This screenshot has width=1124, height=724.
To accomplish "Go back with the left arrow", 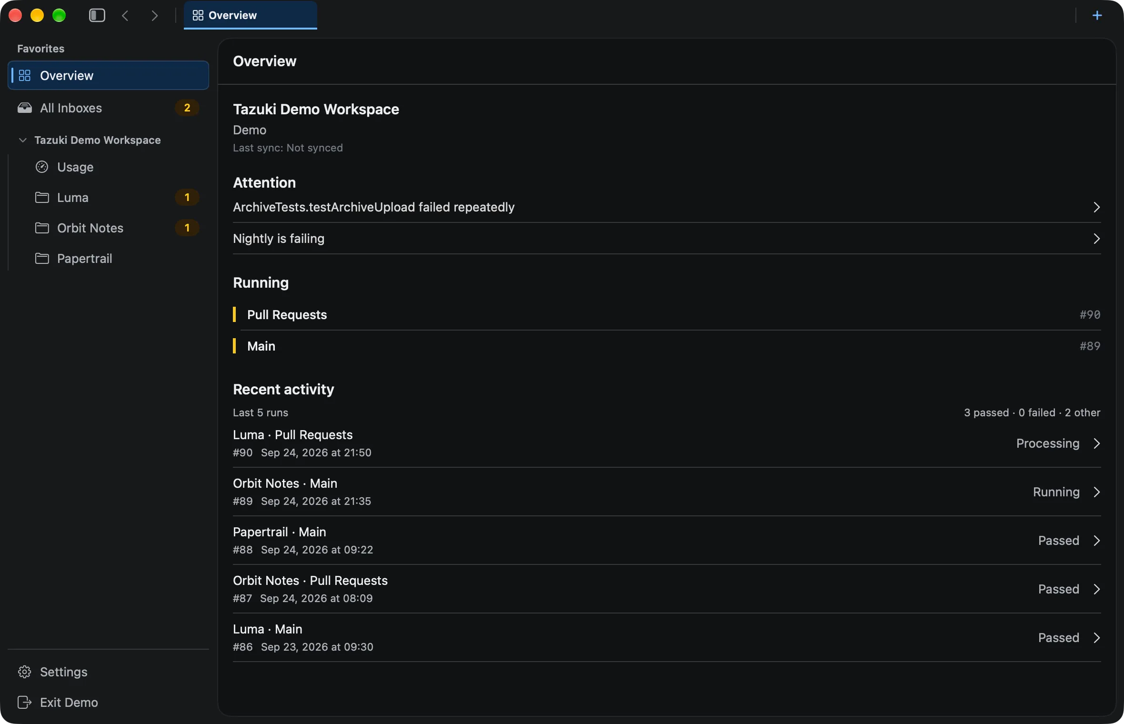I will [125, 15].
